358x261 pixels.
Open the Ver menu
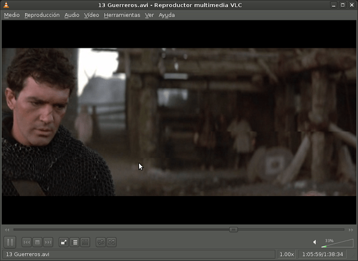click(x=149, y=15)
